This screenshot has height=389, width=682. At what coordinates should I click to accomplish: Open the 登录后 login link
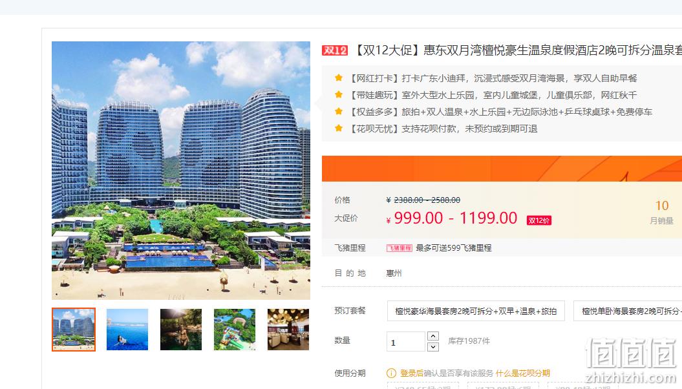tap(411, 373)
